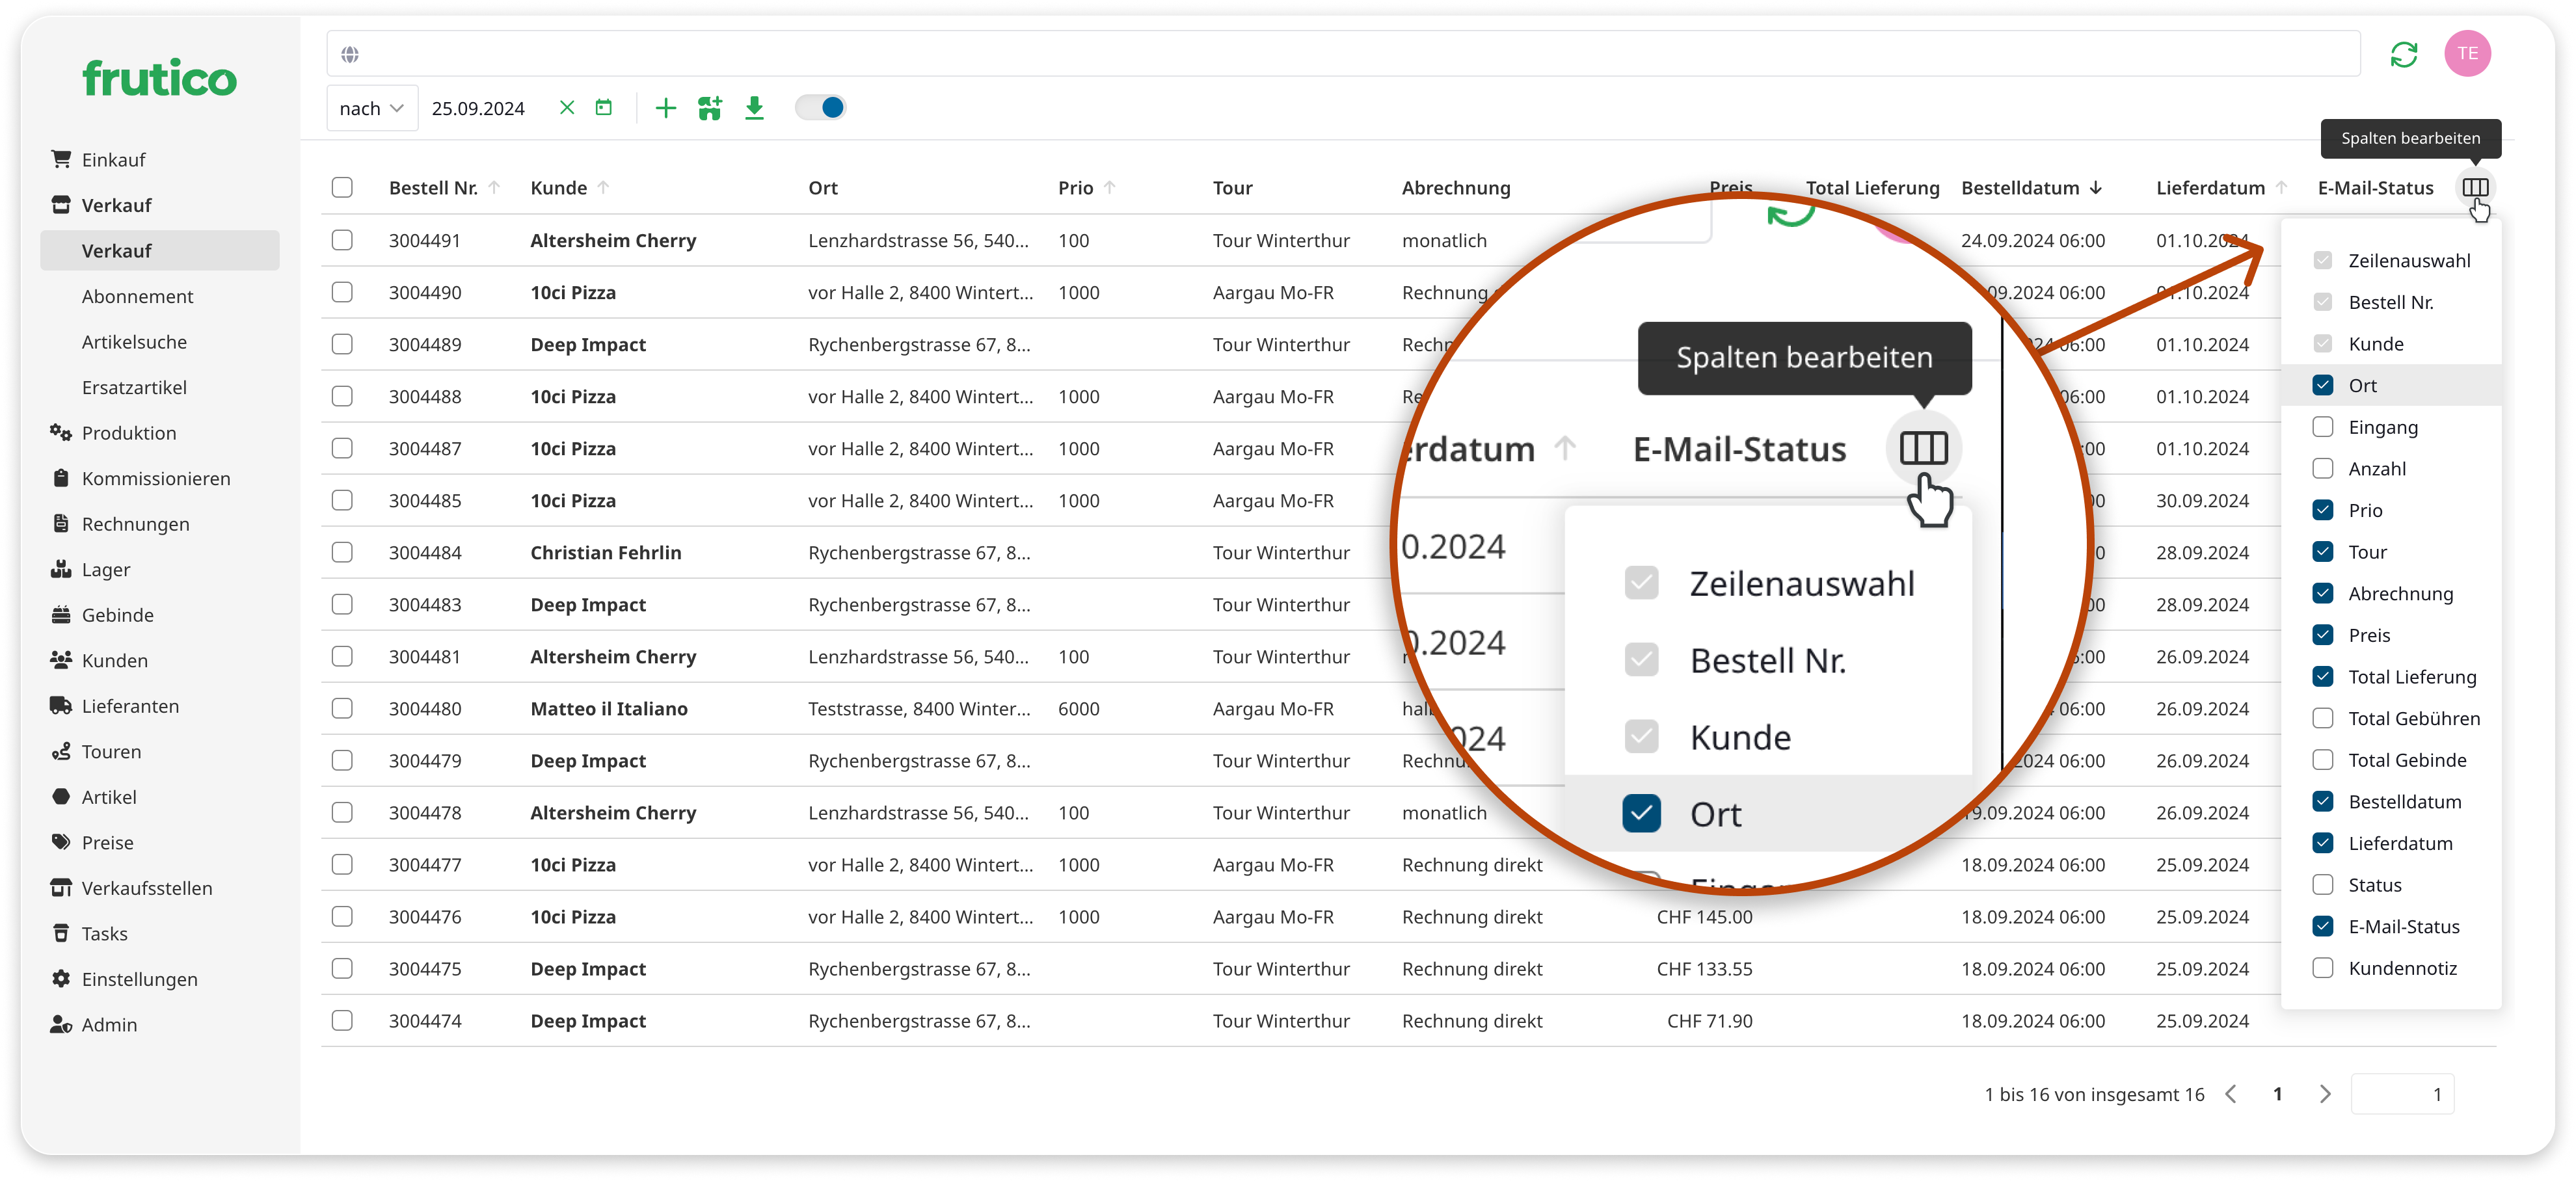The height and width of the screenshot is (1181, 2576).
Task: Click the Kunde column header
Action: 558,188
